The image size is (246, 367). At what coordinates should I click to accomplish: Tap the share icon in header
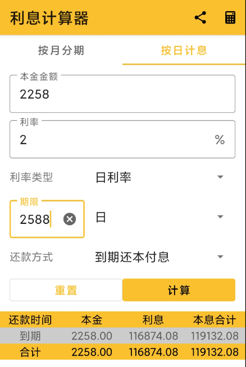point(201,17)
